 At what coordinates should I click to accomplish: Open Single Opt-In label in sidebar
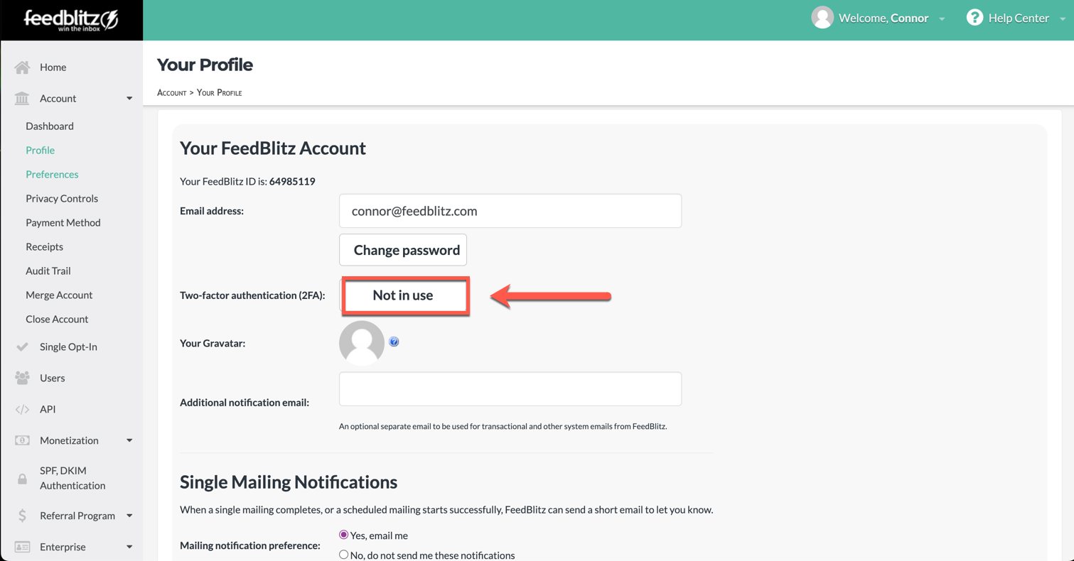(68, 347)
